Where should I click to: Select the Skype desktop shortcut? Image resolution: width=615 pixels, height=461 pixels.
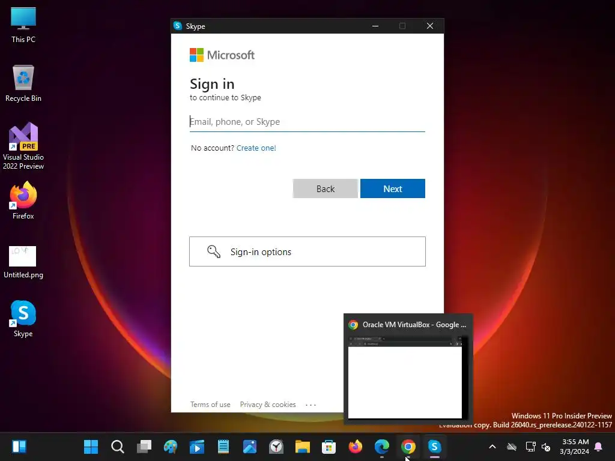pyautogui.click(x=23, y=319)
